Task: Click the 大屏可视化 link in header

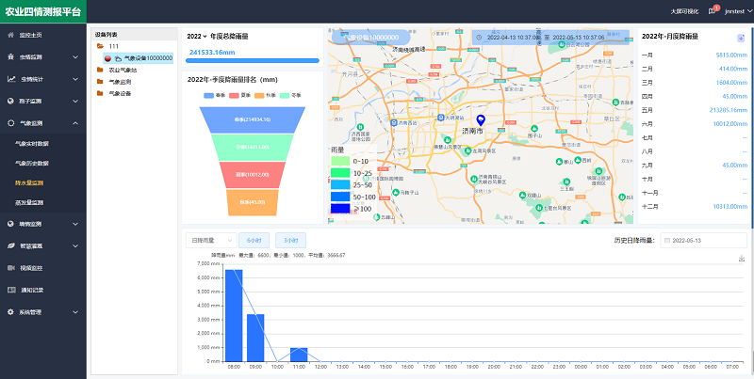Action: pyautogui.click(x=683, y=11)
